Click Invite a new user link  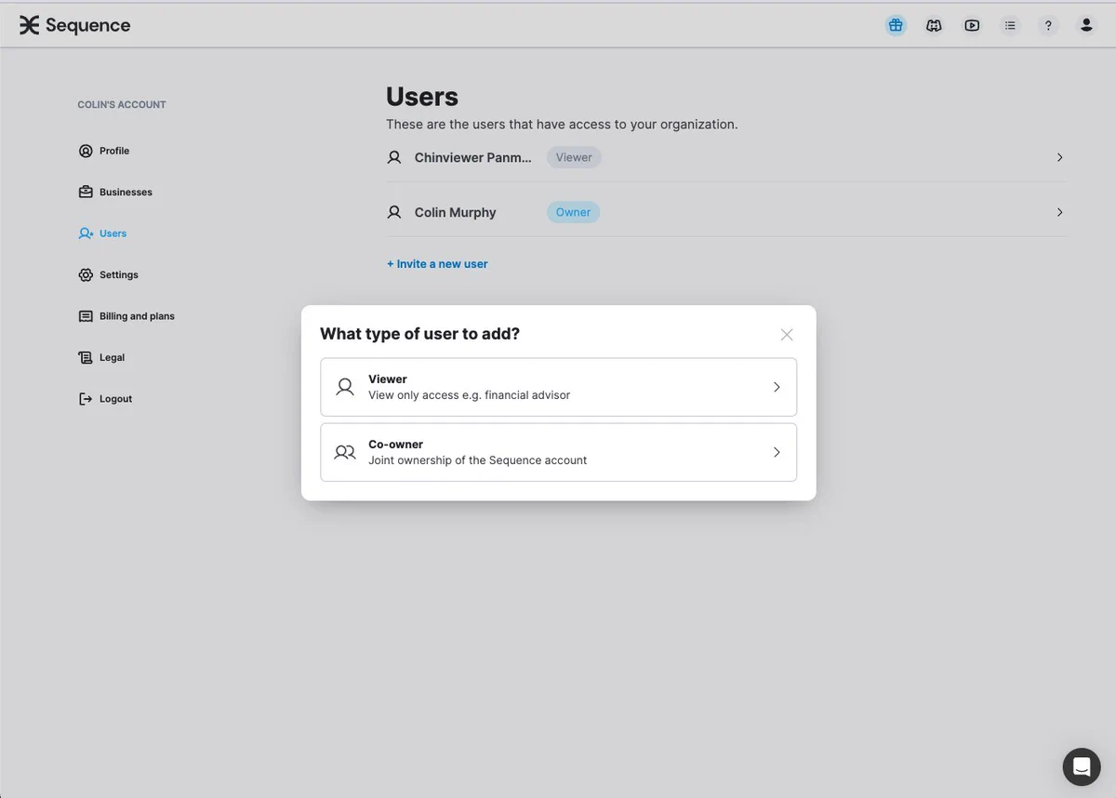click(x=437, y=264)
